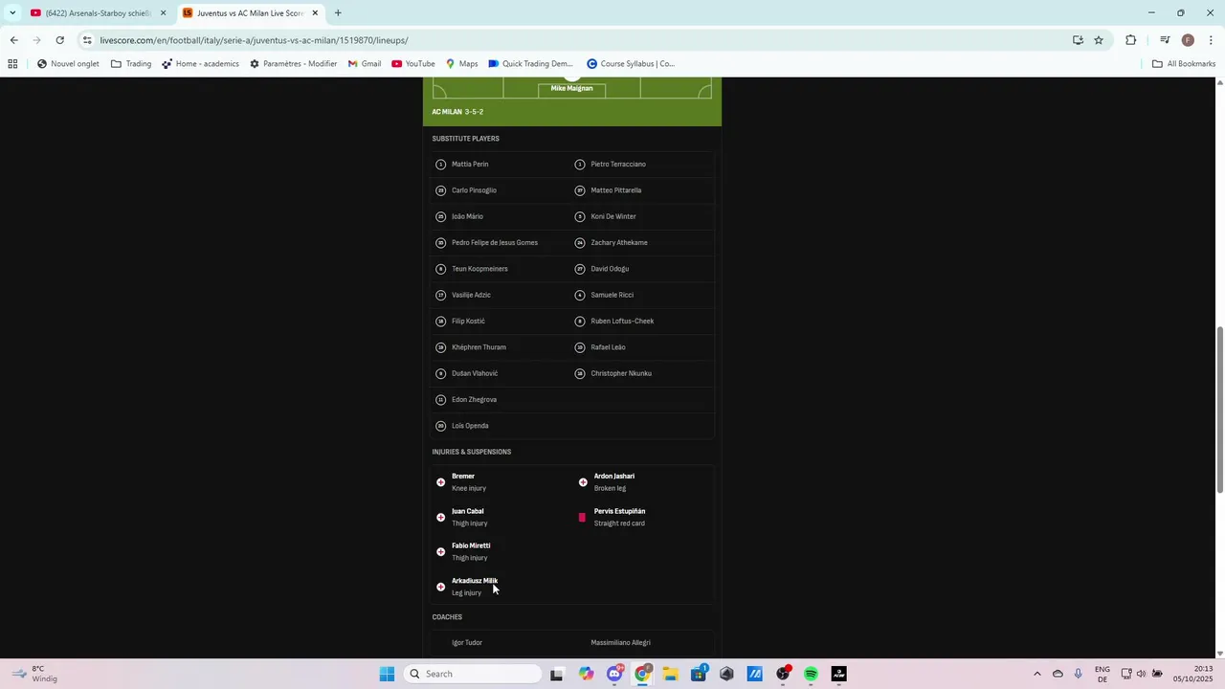
Task: Install app icon in the address bar
Action: pos(1078,40)
